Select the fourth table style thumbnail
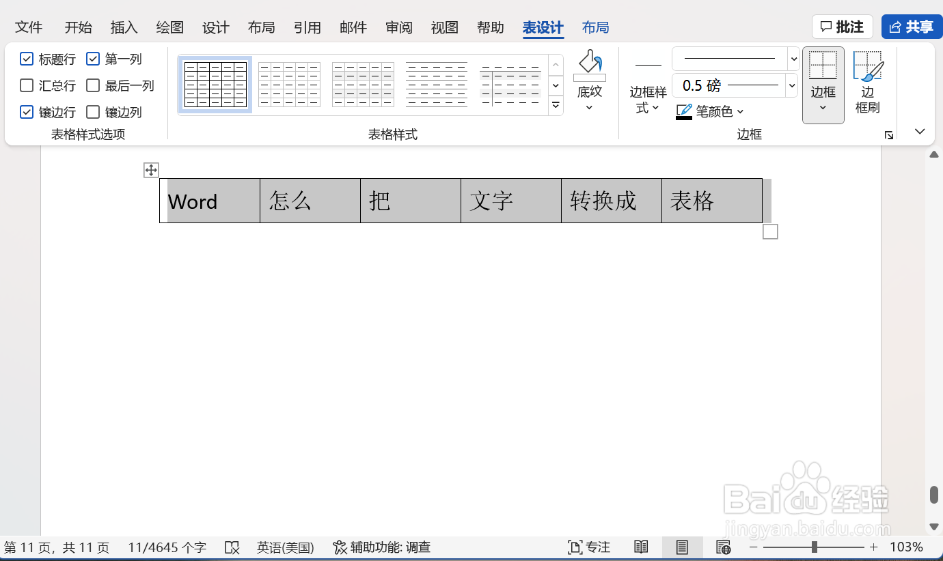 pos(437,85)
